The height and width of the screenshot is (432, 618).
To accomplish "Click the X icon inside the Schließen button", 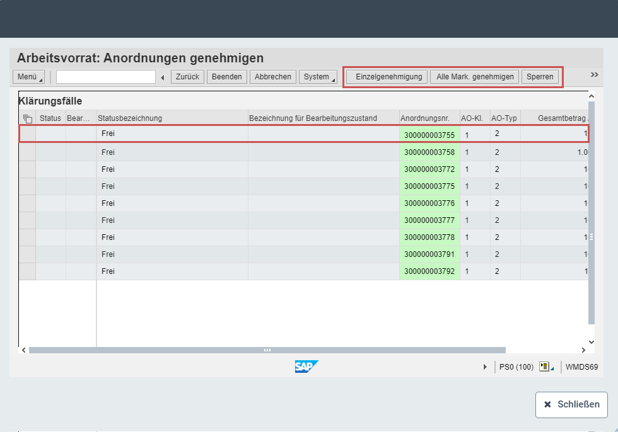I will point(548,405).
